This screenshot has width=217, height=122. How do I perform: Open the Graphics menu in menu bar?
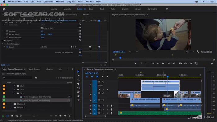click(x=71, y=2)
